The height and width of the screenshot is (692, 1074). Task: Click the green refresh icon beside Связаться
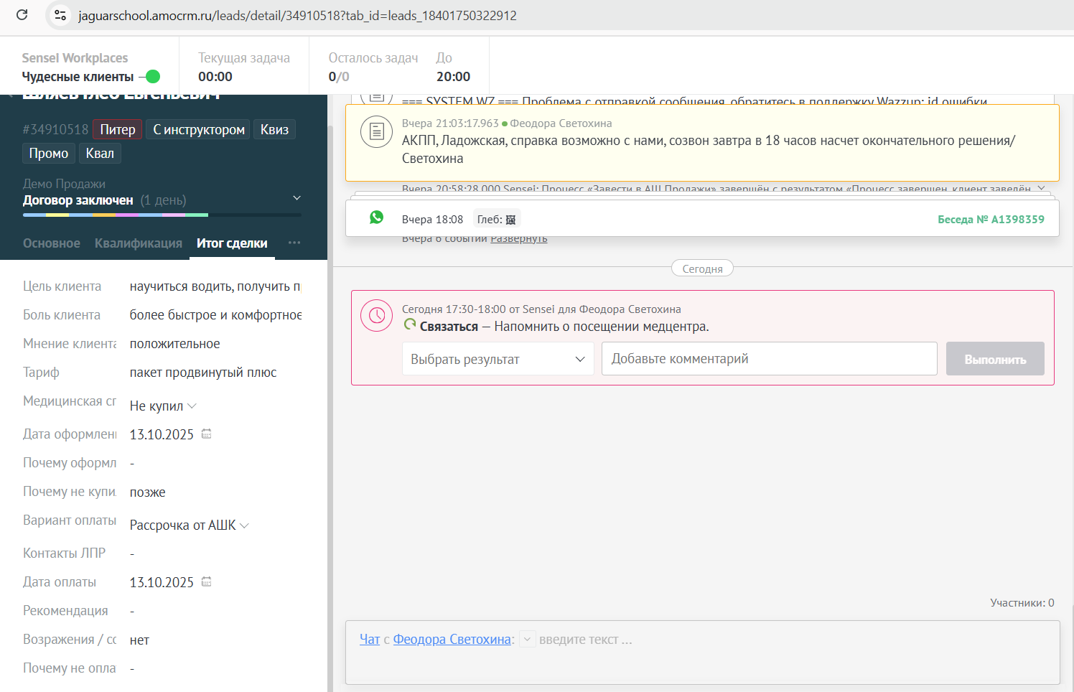click(410, 325)
